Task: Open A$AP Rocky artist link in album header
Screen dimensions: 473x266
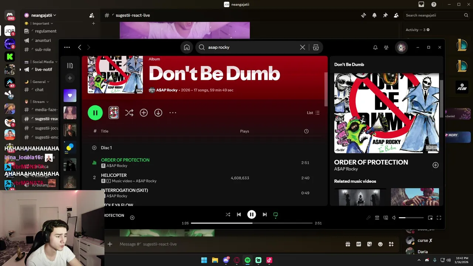Action: click(x=167, y=90)
